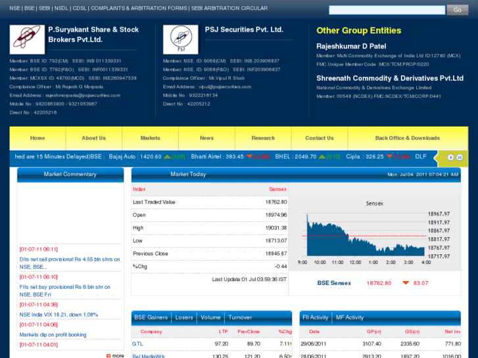The image size is (478, 358).
Task: Open DIIs net sell provisional news item
Action: pyautogui.click(x=70, y=263)
